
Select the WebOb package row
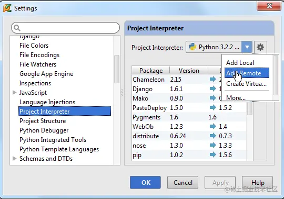(x=189, y=127)
